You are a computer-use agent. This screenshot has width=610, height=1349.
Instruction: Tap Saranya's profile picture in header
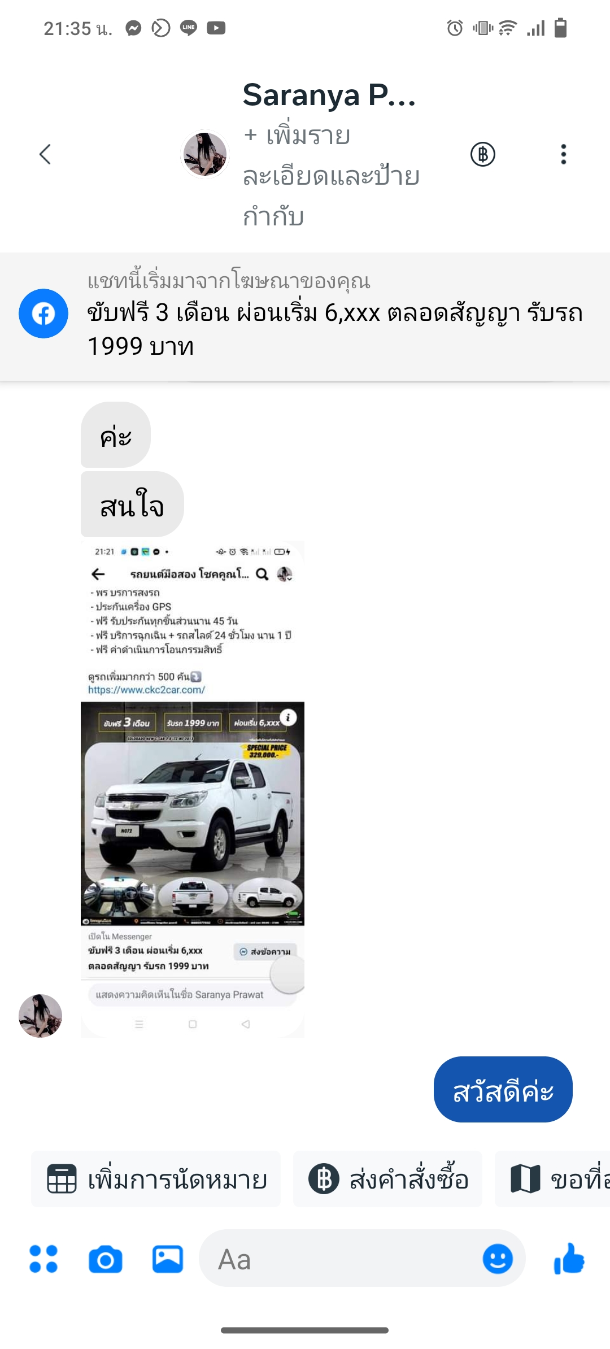click(204, 154)
